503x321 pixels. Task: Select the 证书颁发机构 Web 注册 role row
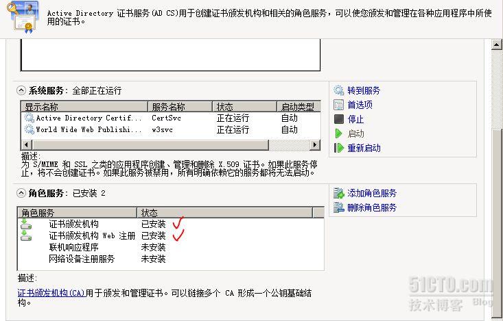click(x=171, y=235)
